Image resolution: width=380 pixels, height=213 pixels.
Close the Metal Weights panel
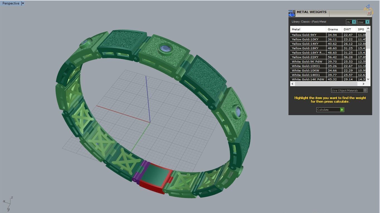369,13
